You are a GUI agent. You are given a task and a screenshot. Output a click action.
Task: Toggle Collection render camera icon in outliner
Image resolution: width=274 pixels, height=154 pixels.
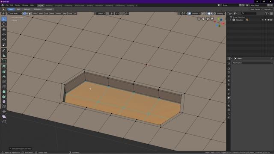click(x=271, y=20)
